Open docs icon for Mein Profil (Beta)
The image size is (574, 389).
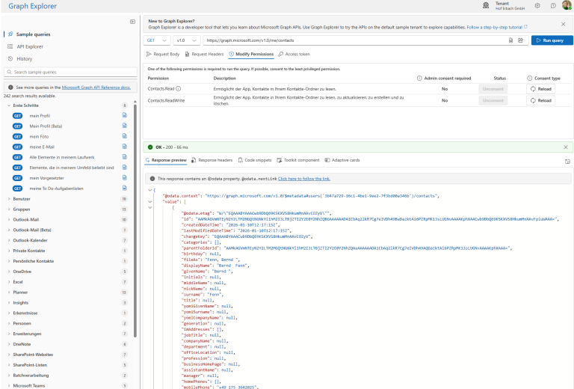click(125, 126)
